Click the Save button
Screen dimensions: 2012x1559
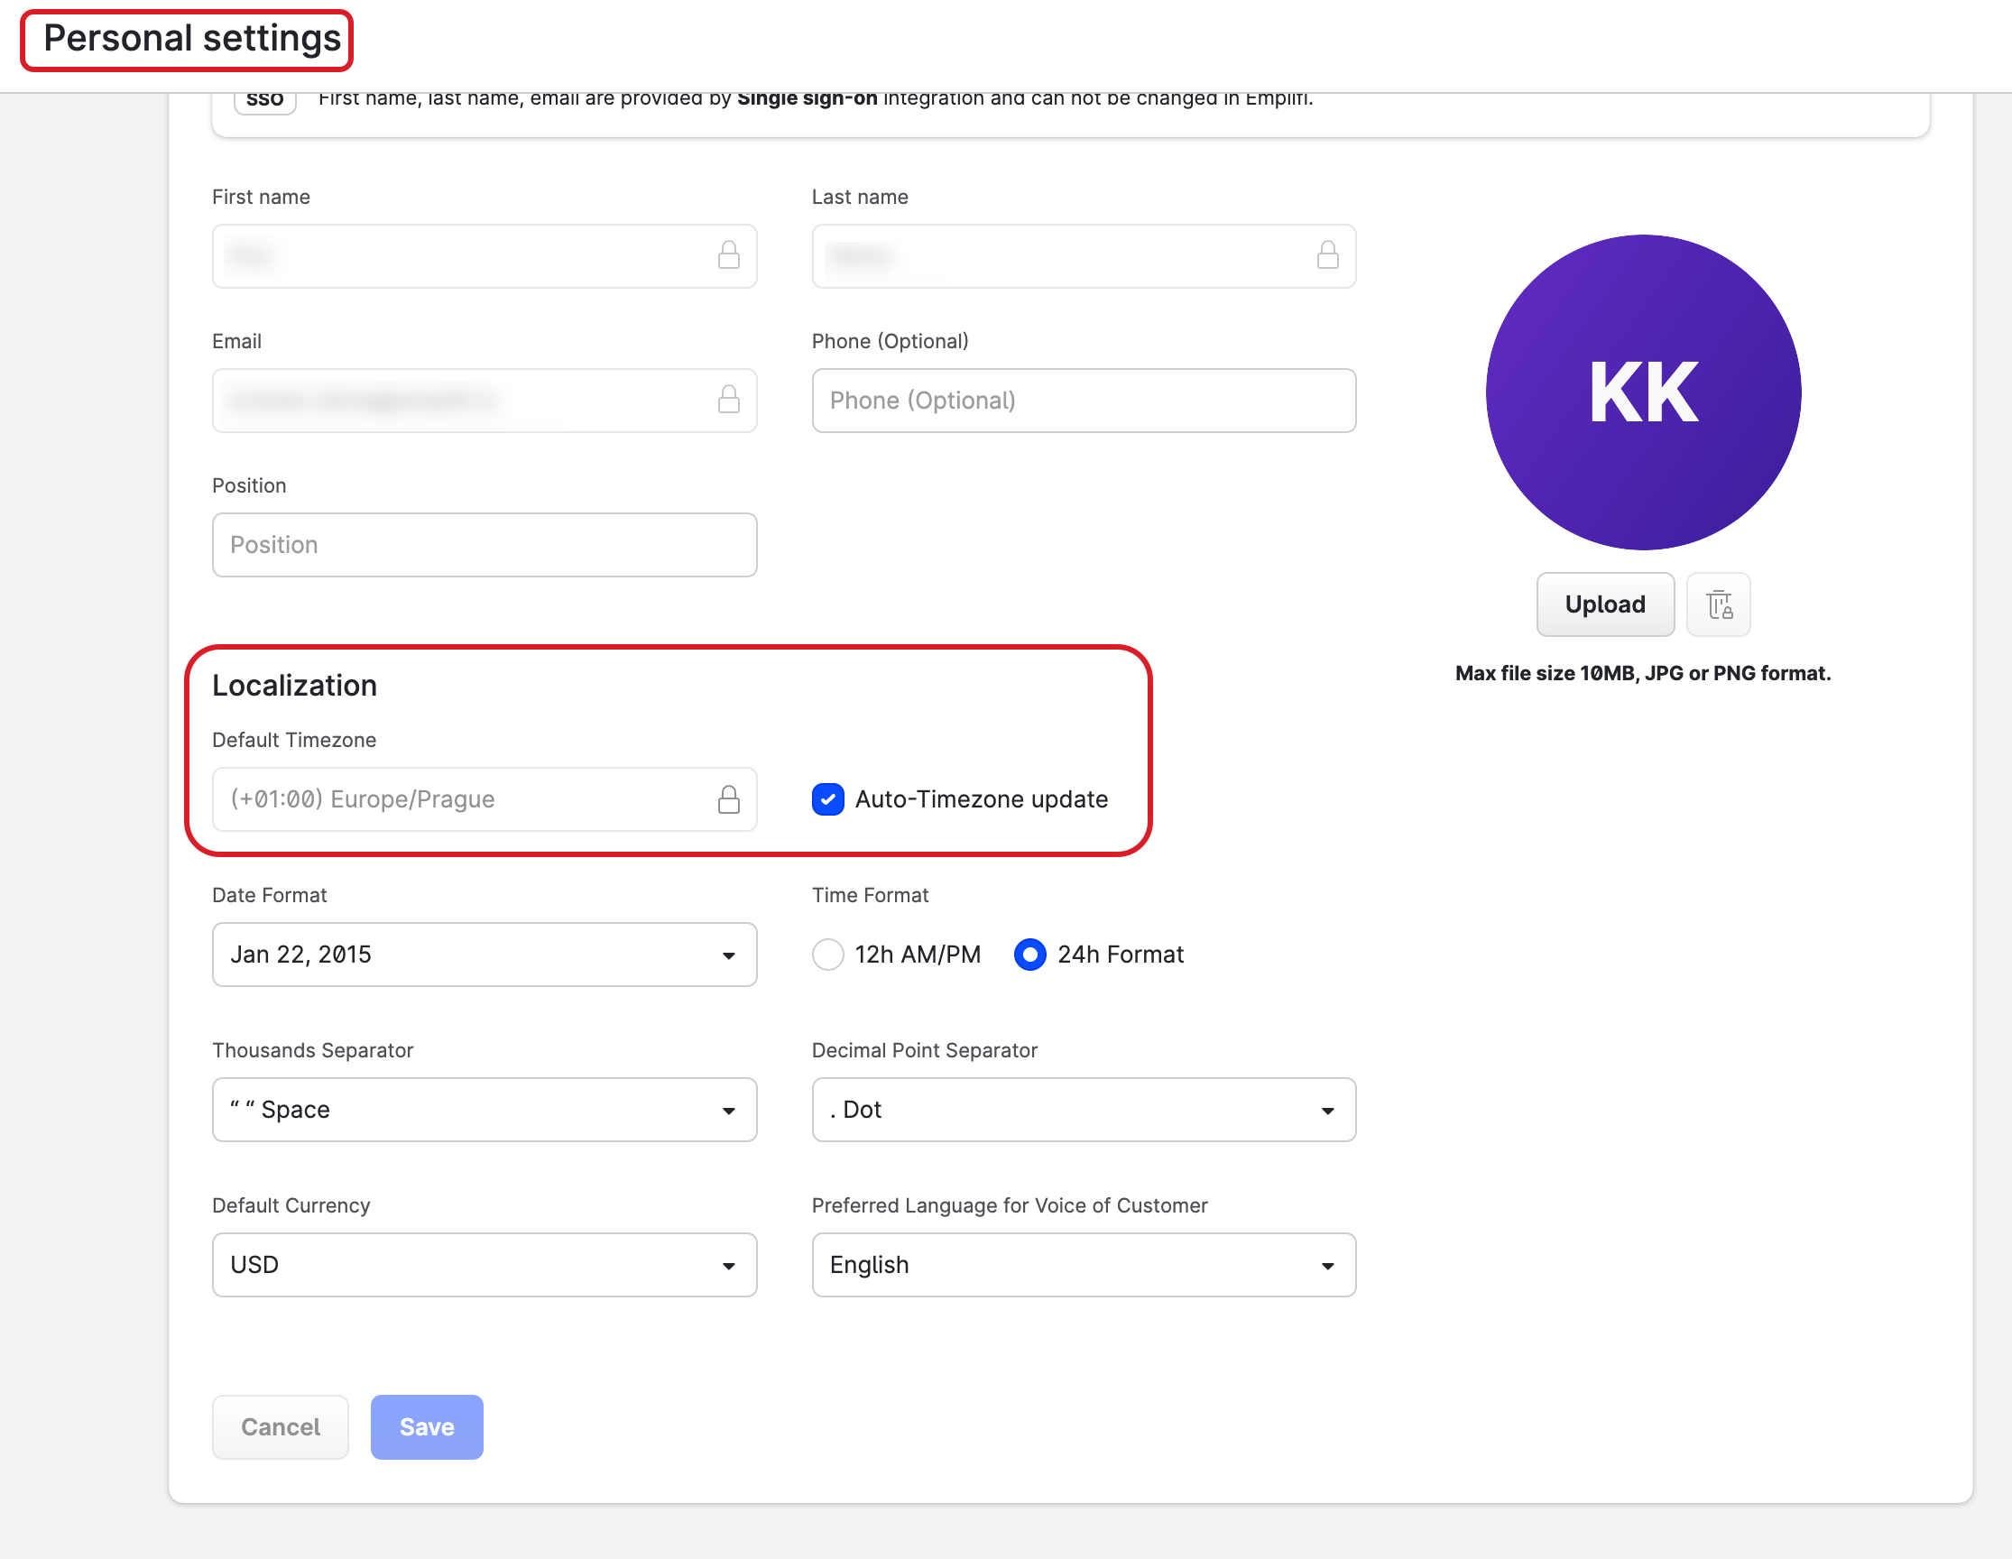[426, 1426]
